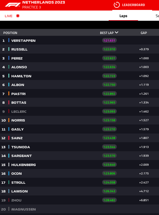This screenshot has width=159, height=215.
Task: Select the greyed-out Leclerc row
Action: [80, 111]
